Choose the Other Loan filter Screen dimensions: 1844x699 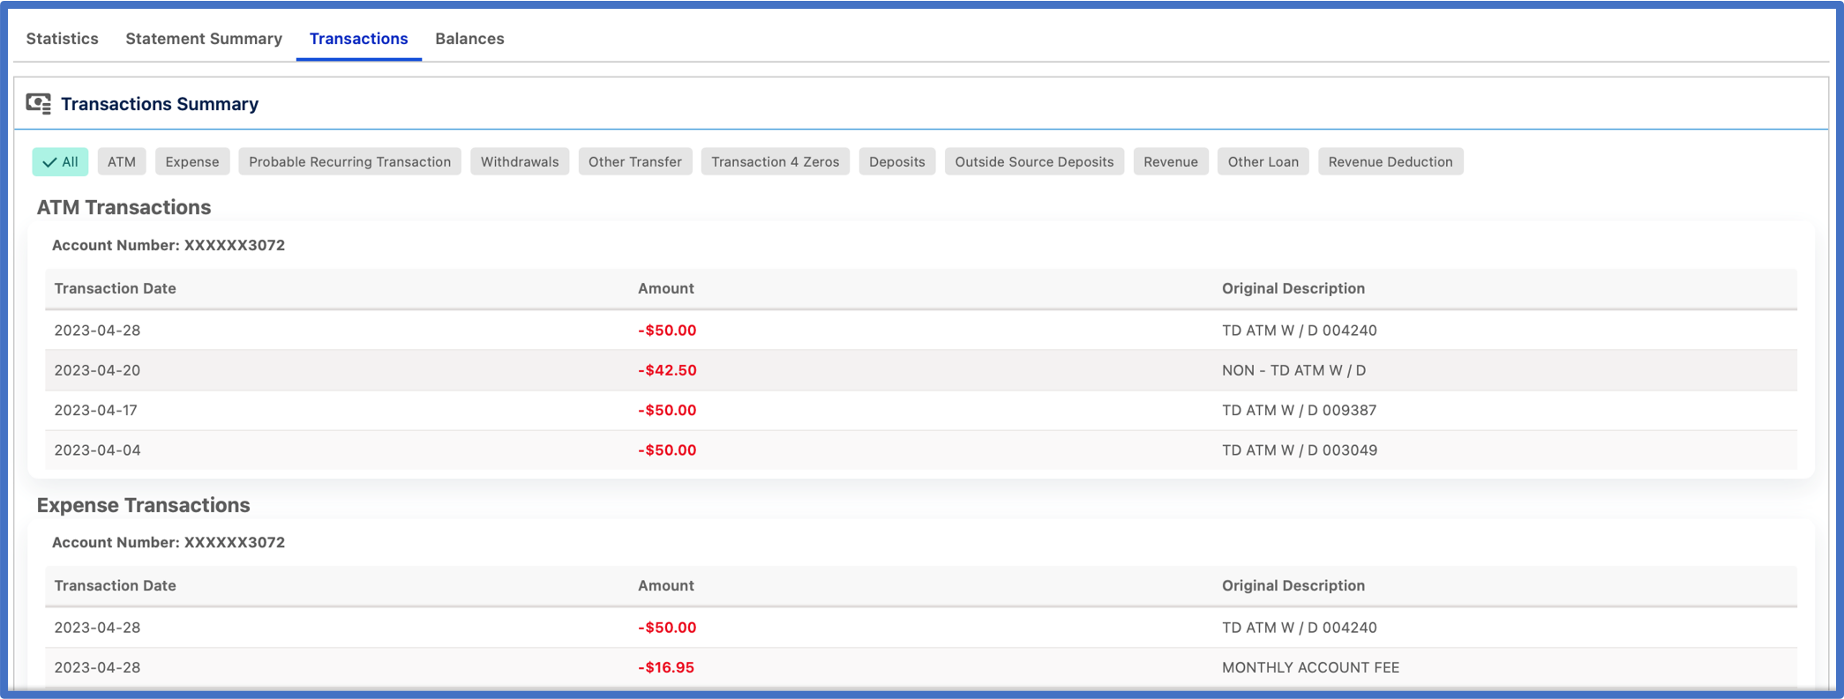(1263, 161)
